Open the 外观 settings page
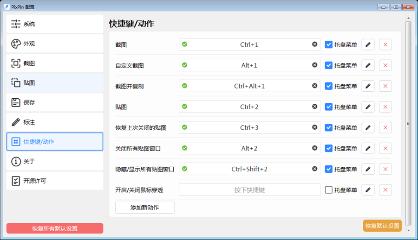The width and height of the screenshot is (418, 240). (55, 44)
